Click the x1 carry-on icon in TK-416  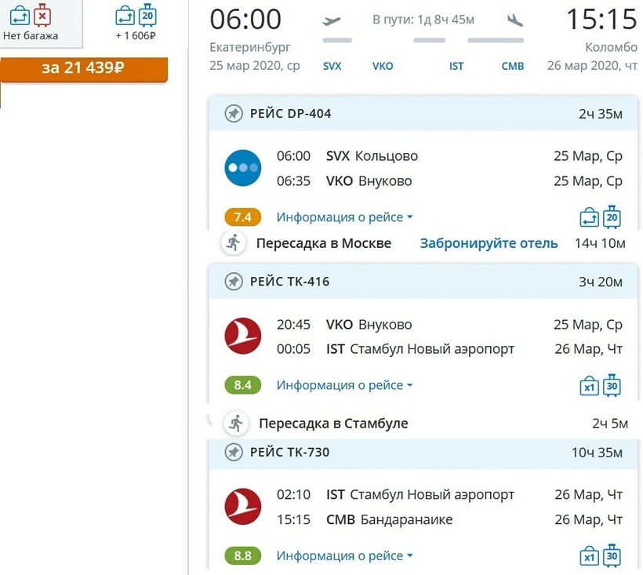[589, 386]
